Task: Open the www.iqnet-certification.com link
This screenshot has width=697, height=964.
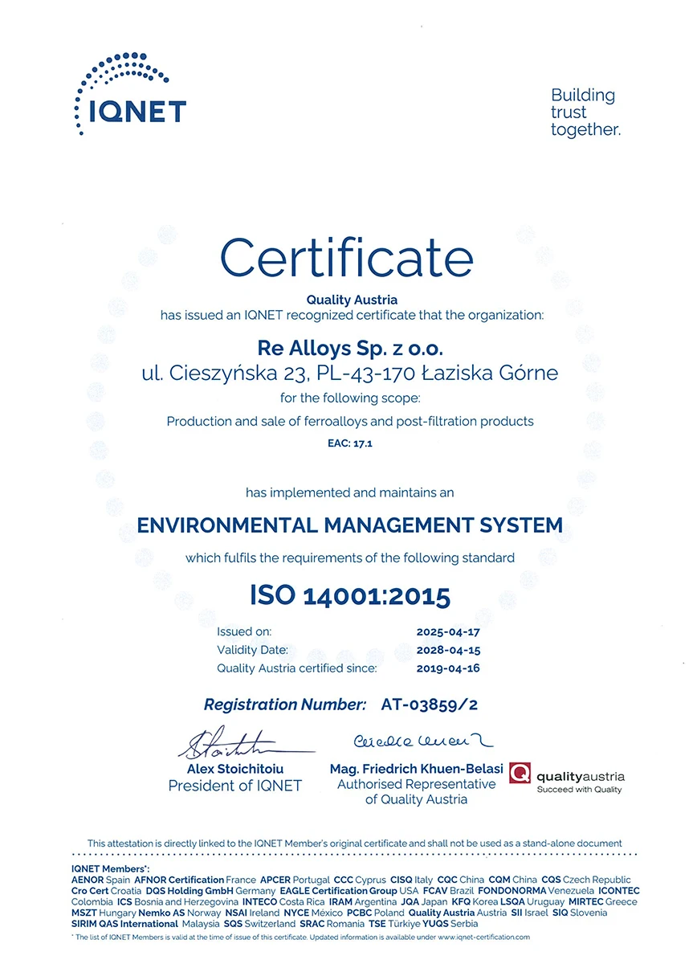Action: pos(484,937)
